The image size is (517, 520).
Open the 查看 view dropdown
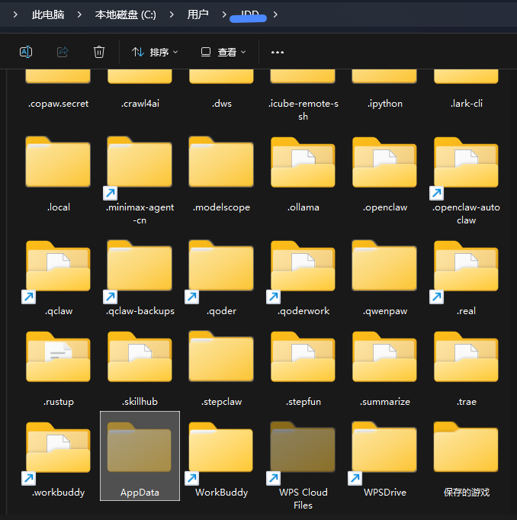tap(223, 52)
